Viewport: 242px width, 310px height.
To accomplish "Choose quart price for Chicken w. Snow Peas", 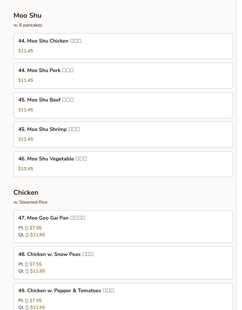I will click(38, 271).
